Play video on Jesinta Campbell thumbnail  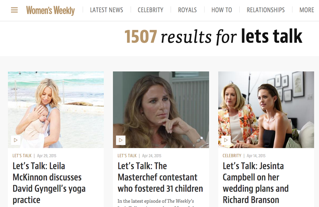pyautogui.click(x=226, y=140)
